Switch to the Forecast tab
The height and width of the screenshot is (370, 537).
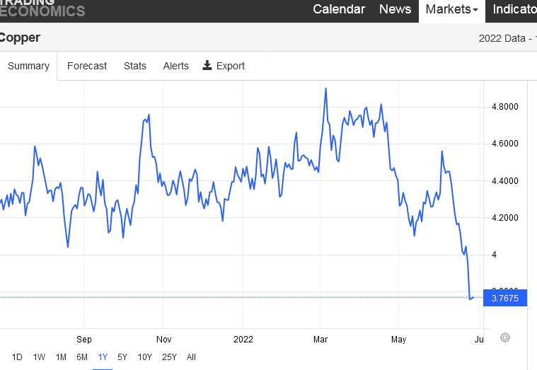[x=87, y=66]
